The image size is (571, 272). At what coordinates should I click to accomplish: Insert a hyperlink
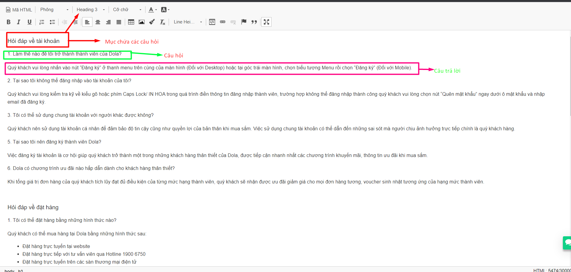coord(223,22)
